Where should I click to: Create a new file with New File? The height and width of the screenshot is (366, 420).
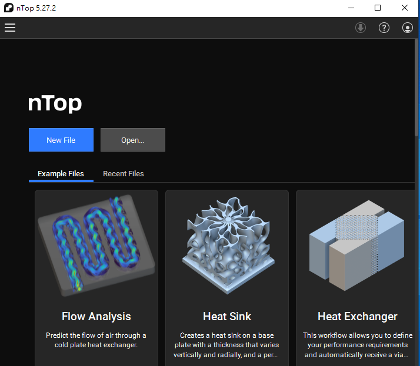tap(61, 140)
